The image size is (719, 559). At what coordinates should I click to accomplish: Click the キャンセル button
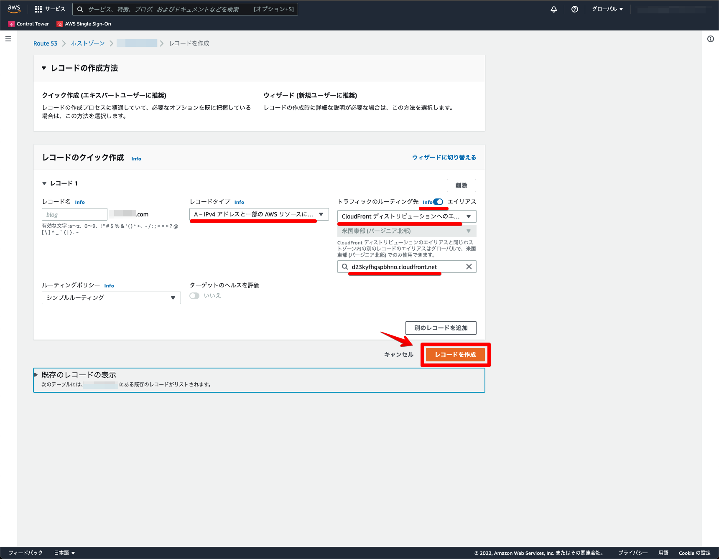click(x=399, y=355)
